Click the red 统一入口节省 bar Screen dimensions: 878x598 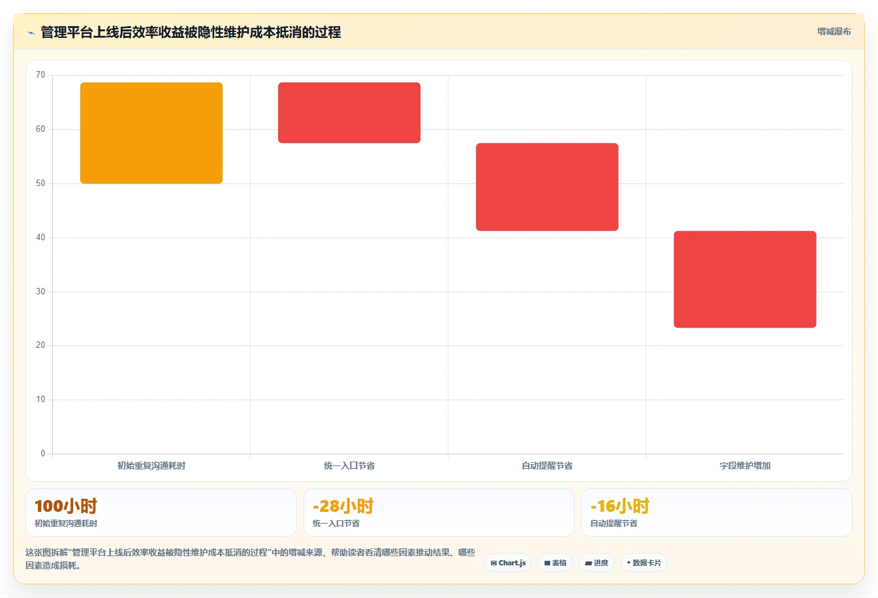click(349, 113)
